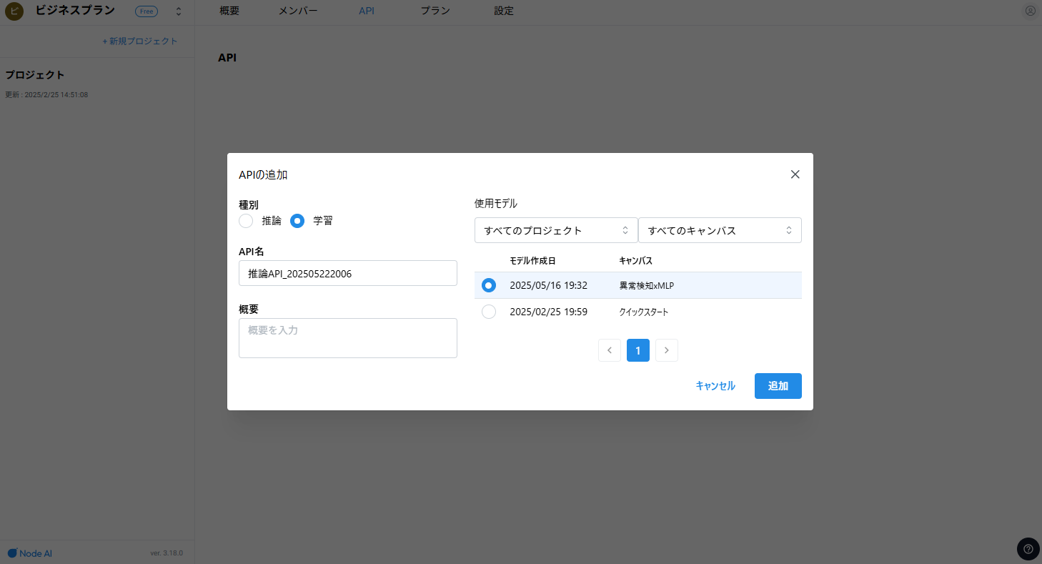Open the すべてのプロジェクト dropdown
1042x564 pixels.
[x=555, y=230]
